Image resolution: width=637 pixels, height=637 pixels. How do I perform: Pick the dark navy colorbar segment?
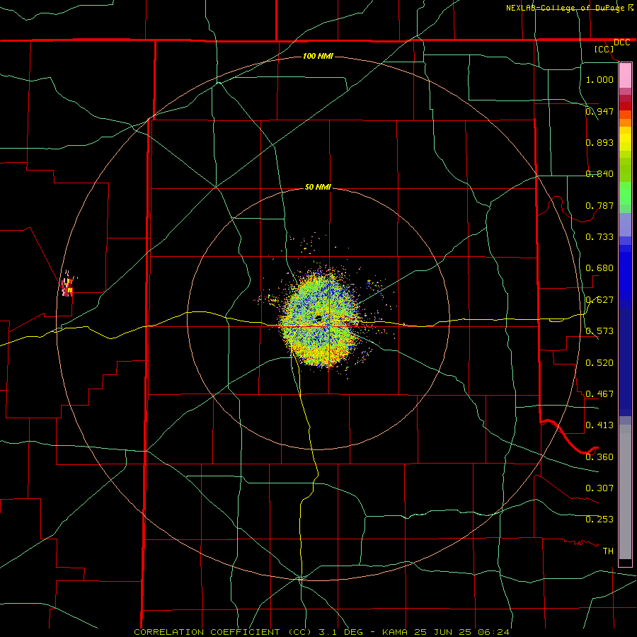(x=625, y=362)
